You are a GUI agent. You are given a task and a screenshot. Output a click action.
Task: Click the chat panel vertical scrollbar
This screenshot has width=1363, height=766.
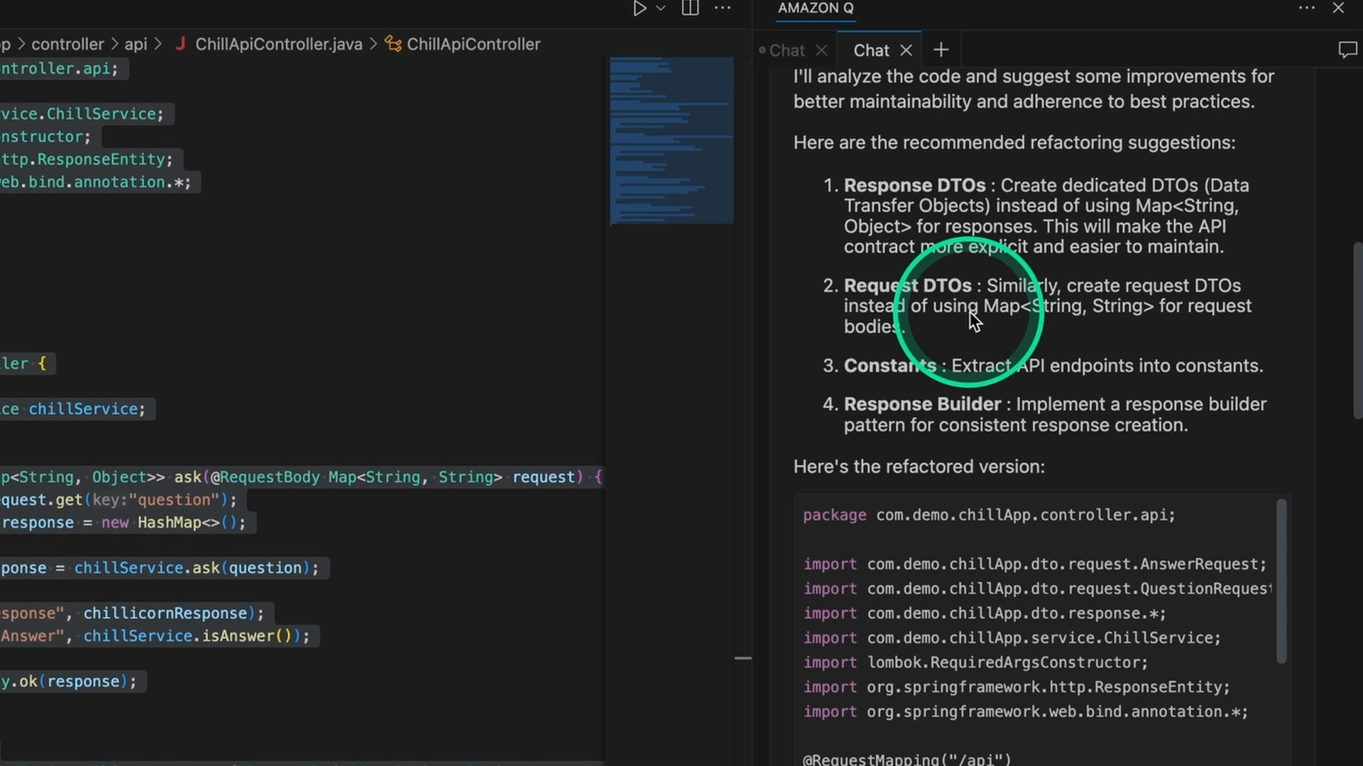[x=1357, y=330]
